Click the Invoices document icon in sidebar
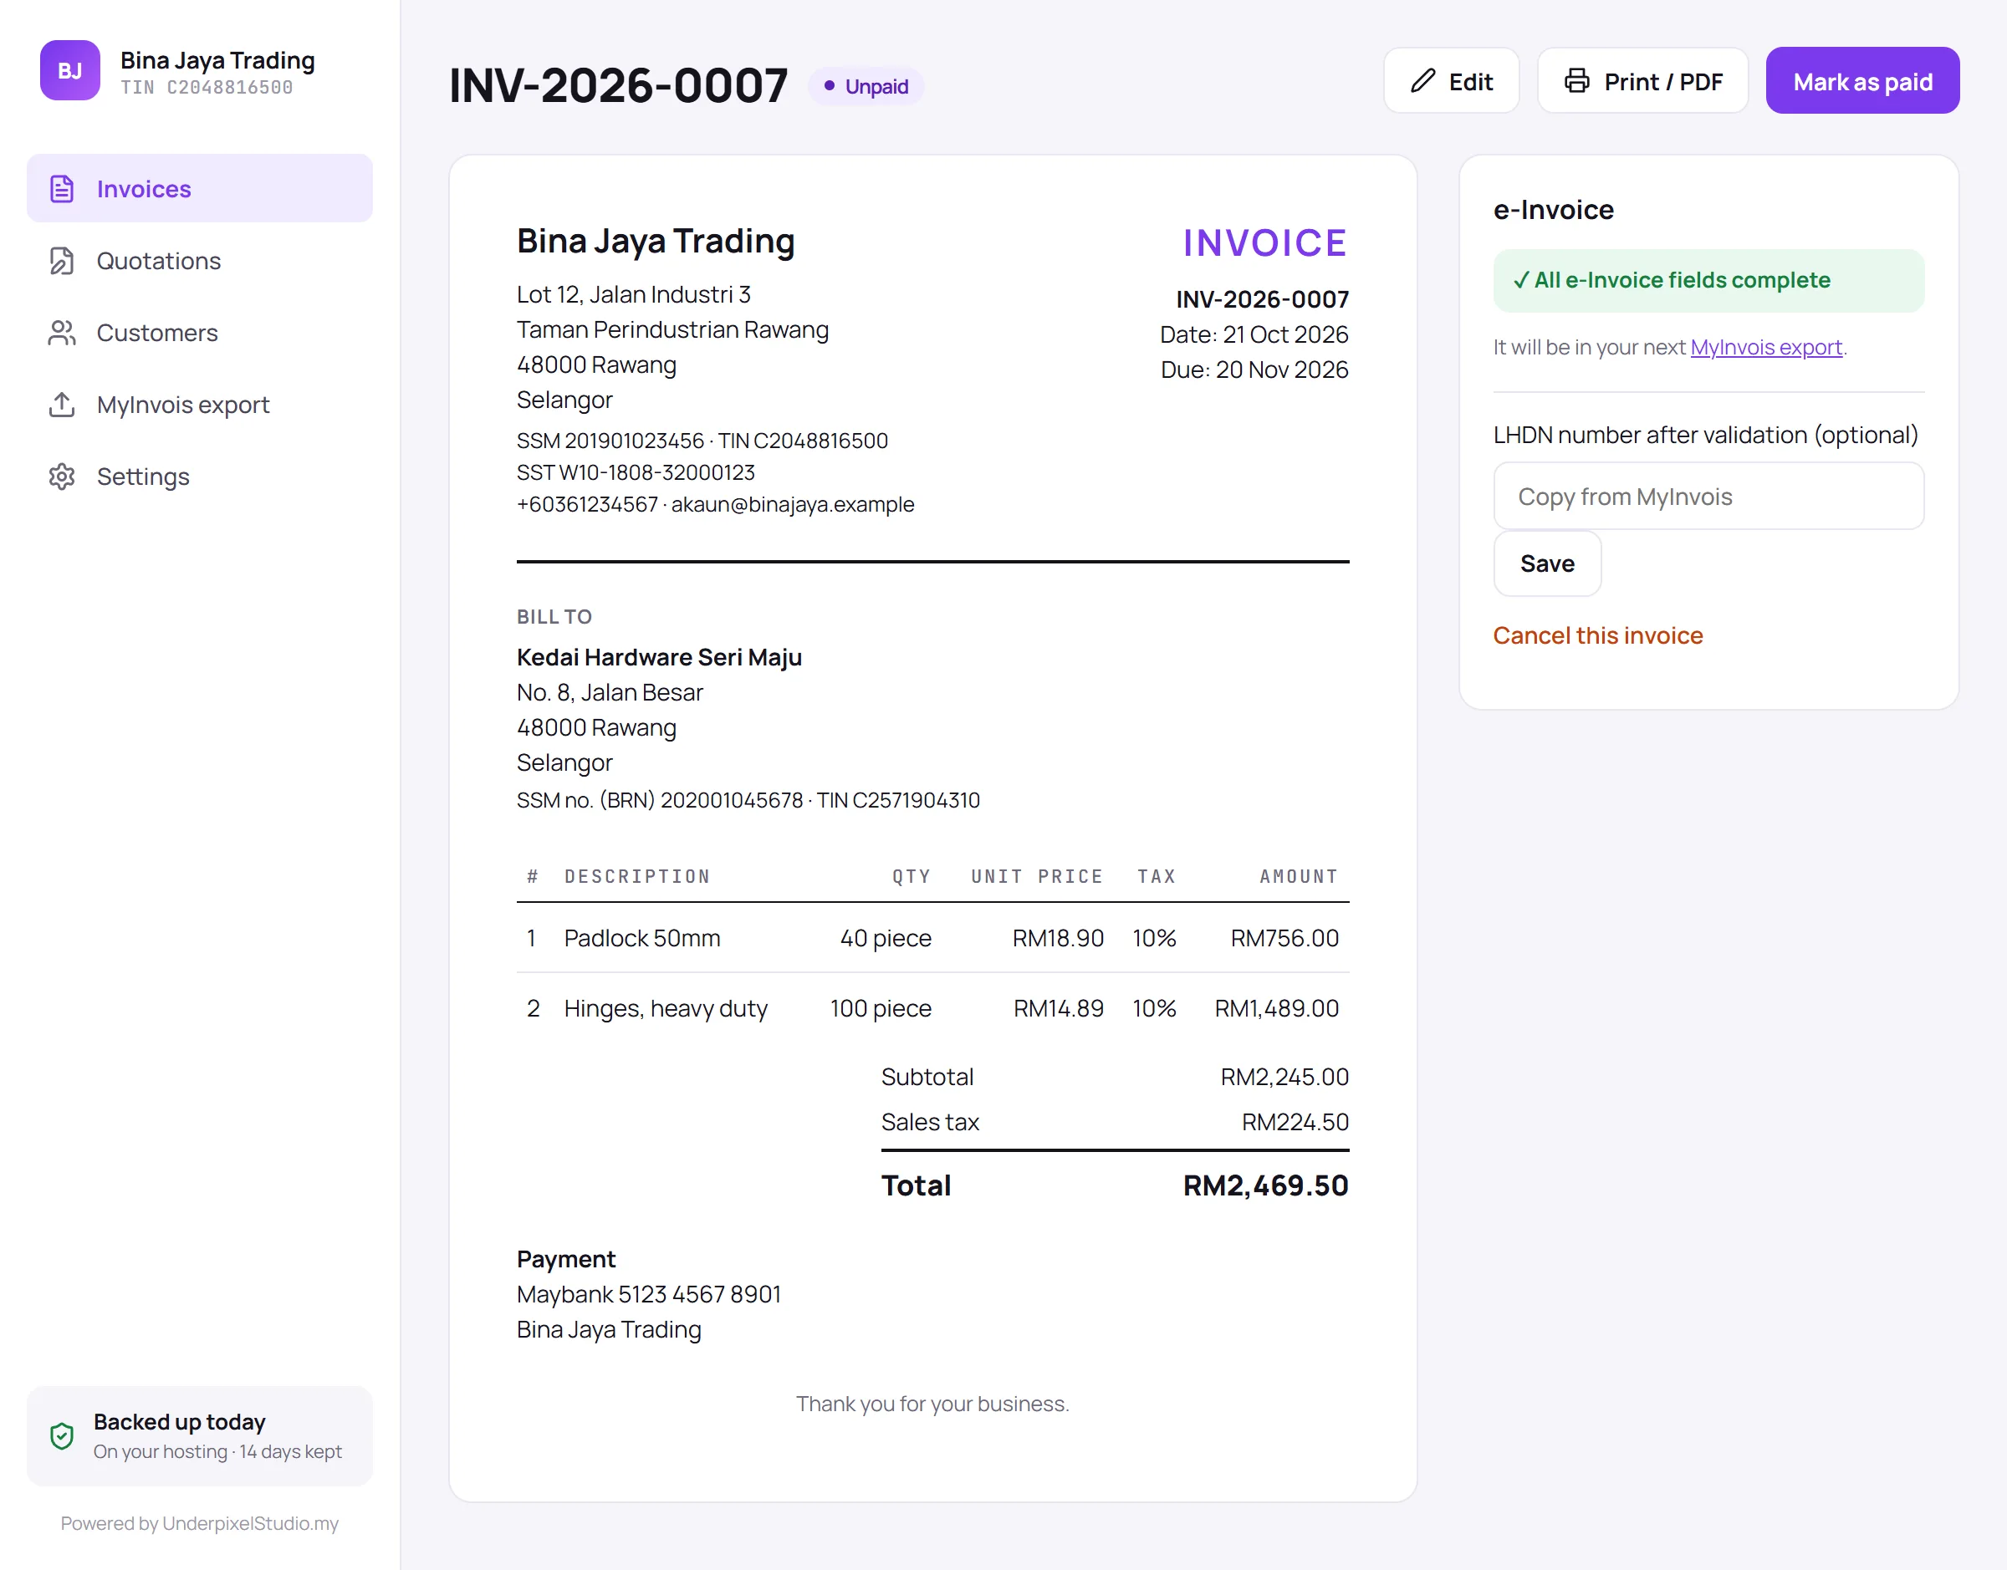Image resolution: width=2007 pixels, height=1570 pixels. coord(62,188)
